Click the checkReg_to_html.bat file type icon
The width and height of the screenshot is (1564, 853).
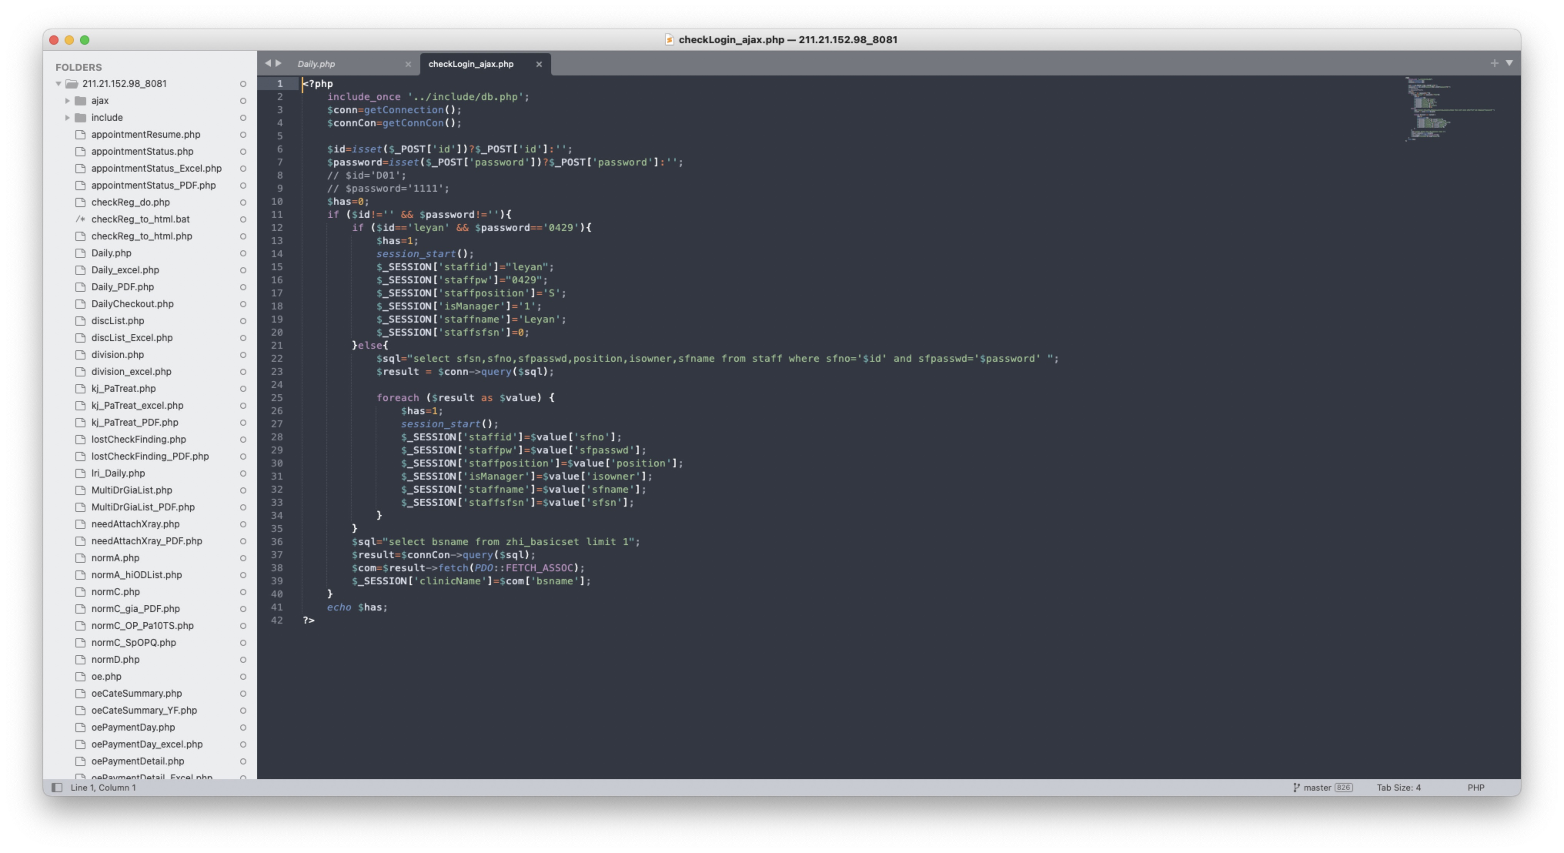(x=80, y=219)
